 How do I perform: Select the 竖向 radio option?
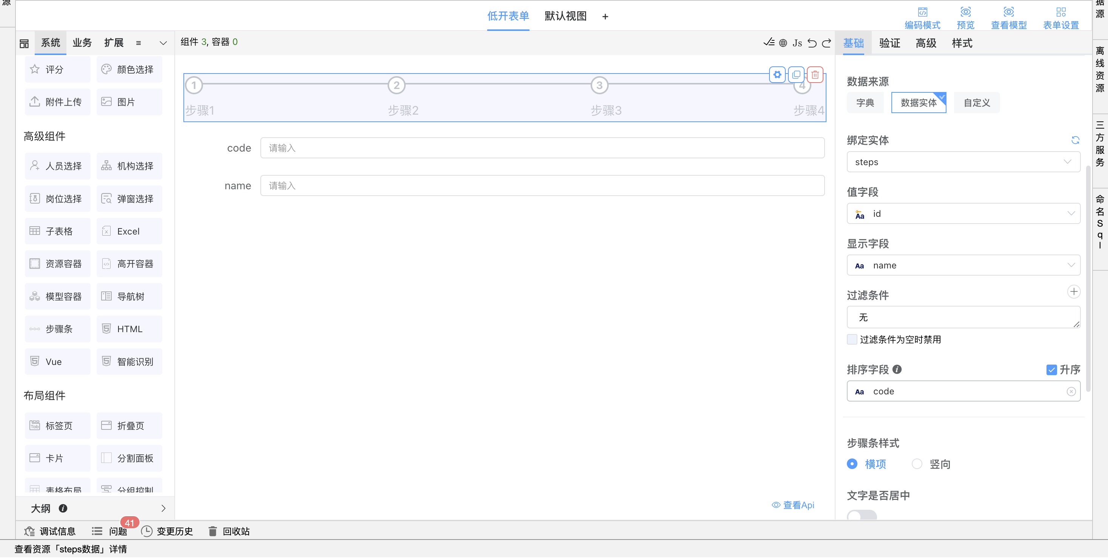[x=917, y=464]
